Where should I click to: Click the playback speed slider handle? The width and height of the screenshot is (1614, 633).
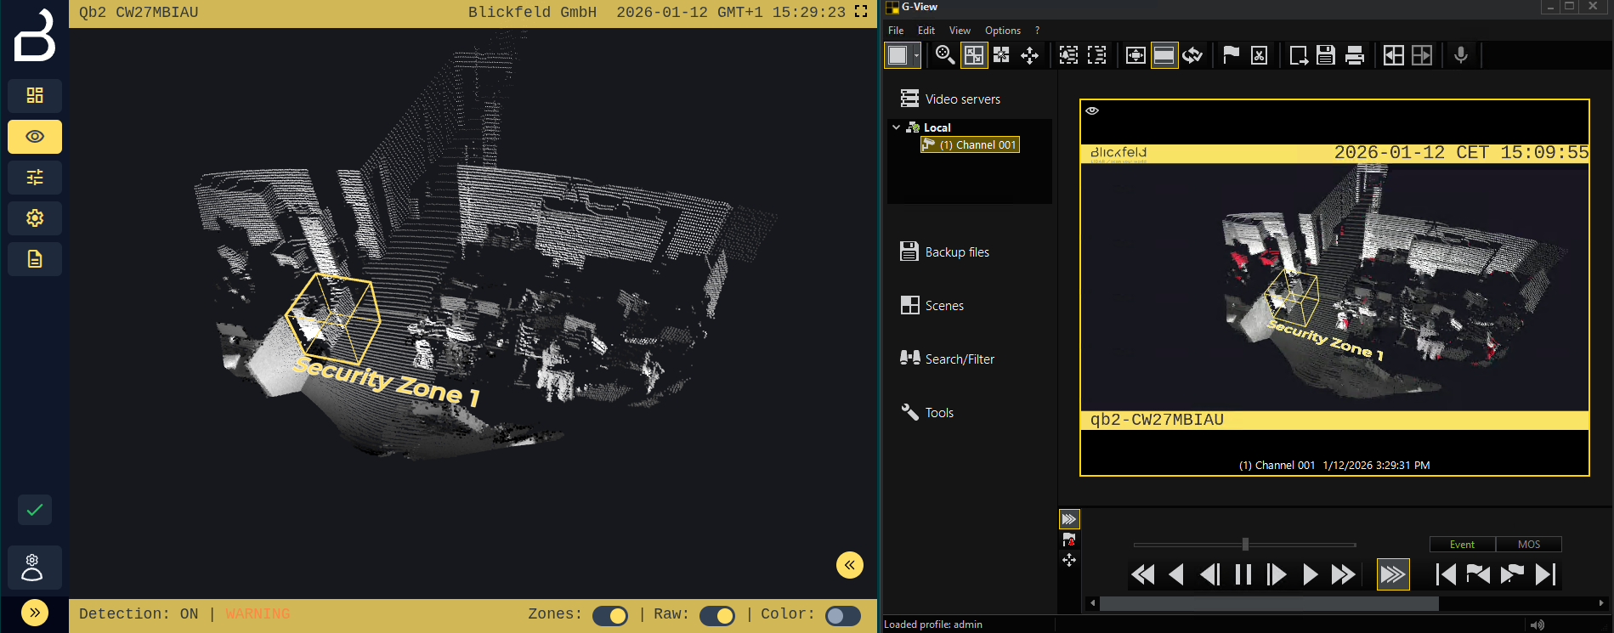coord(1245,545)
